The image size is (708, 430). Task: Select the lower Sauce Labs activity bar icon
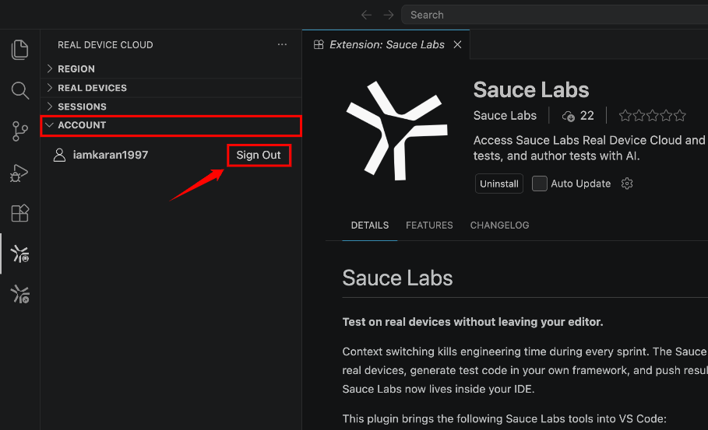click(20, 294)
